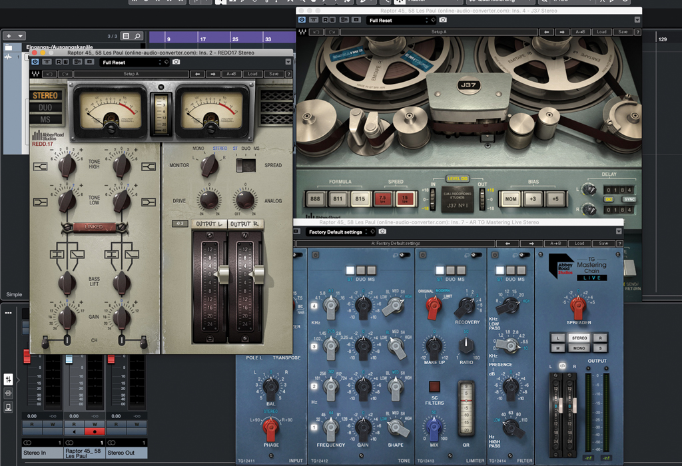
Task: Click the A→B copy button in REDD17
Action: coord(232,74)
